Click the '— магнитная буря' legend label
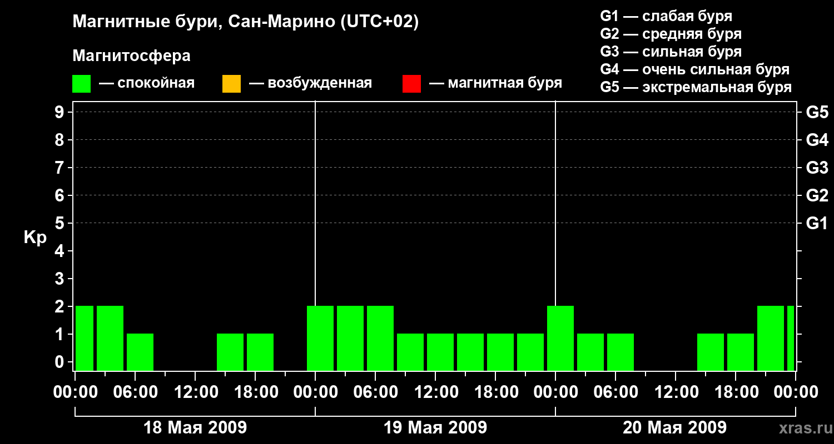The height and width of the screenshot is (444, 834). point(495,83)
